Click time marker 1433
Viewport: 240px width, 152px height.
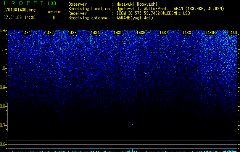72,33
